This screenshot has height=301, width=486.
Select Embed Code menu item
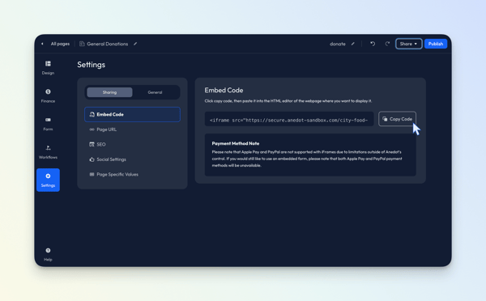coord(132,114)
